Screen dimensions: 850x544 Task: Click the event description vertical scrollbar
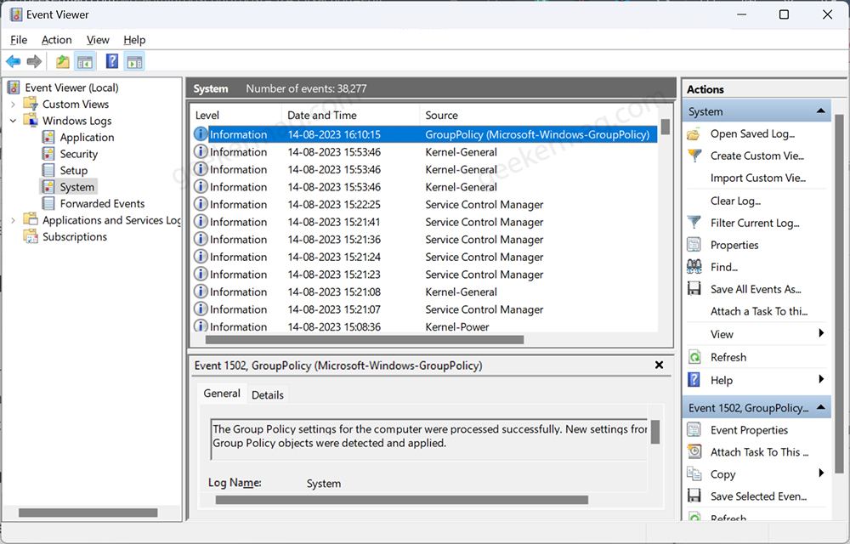654,433
